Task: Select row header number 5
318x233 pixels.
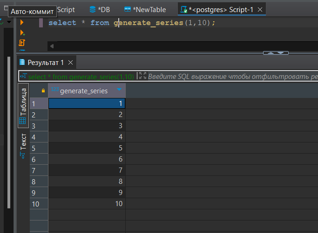Action: 39,148
